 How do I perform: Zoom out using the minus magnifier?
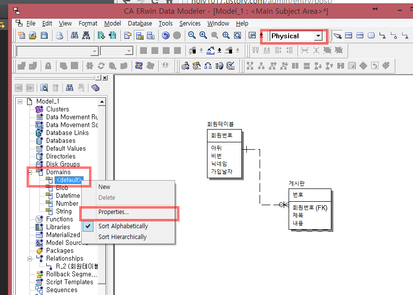pyautogui.click(x=192, y=35)
